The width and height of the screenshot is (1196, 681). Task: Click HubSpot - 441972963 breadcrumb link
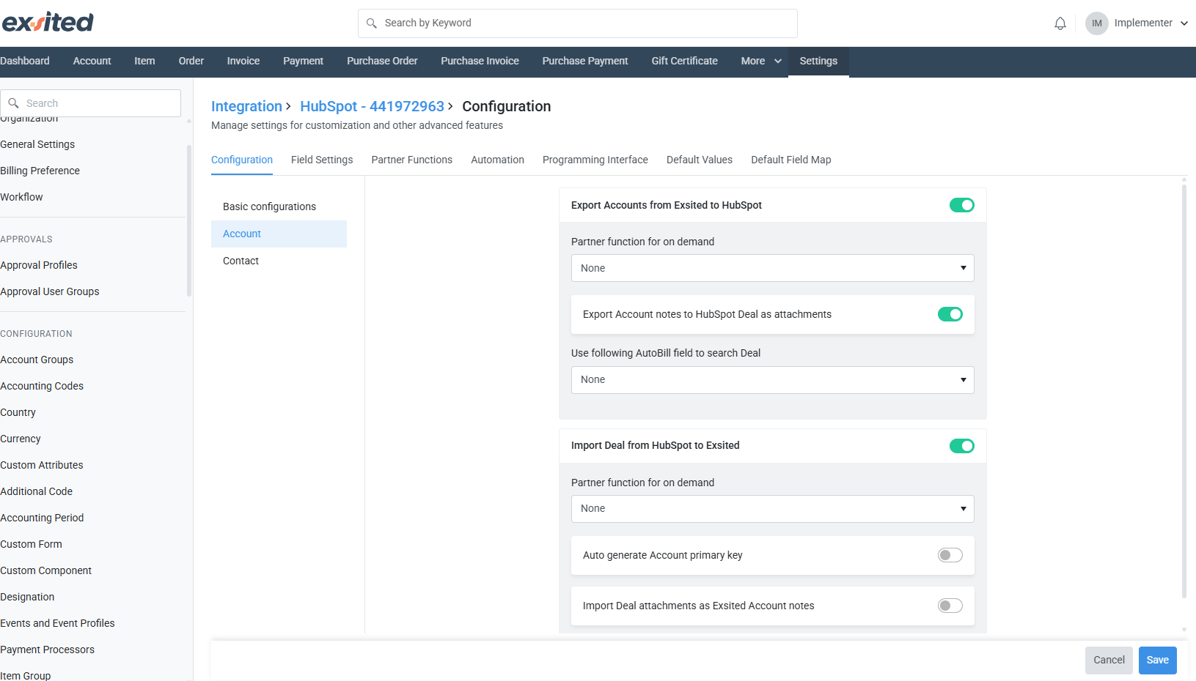372,106
